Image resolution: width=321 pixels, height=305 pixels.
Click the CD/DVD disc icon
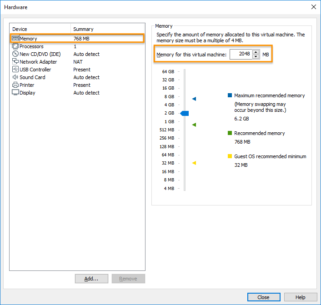(15, 54)
